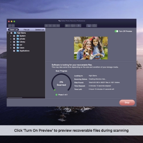Click the Library folder icon
The width and height of the screenshot is (143, 143).
point(18,42)
